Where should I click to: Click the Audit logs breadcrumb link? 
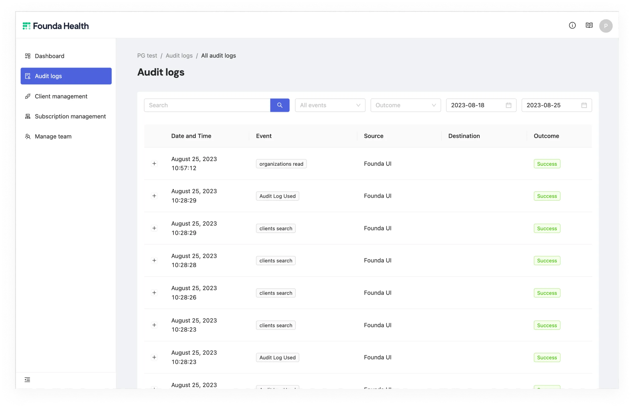click(179, 56)
